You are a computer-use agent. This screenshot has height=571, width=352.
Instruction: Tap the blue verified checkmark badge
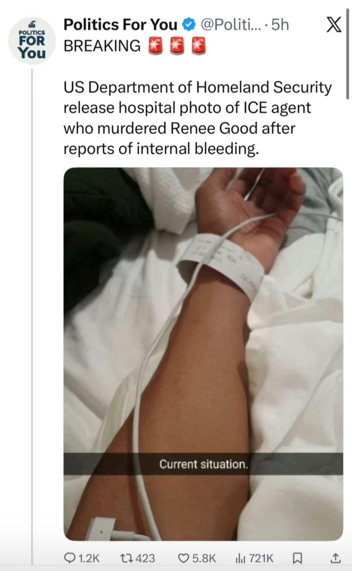coord(189,25)
